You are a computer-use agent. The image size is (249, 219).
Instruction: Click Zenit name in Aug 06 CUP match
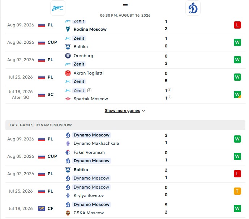tap(79, 38)
